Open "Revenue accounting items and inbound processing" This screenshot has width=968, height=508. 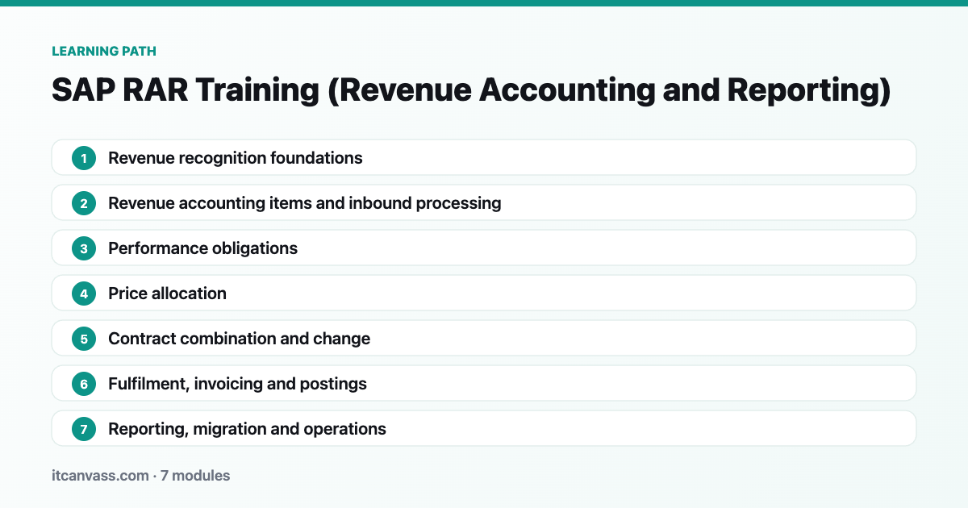[484, 202]
